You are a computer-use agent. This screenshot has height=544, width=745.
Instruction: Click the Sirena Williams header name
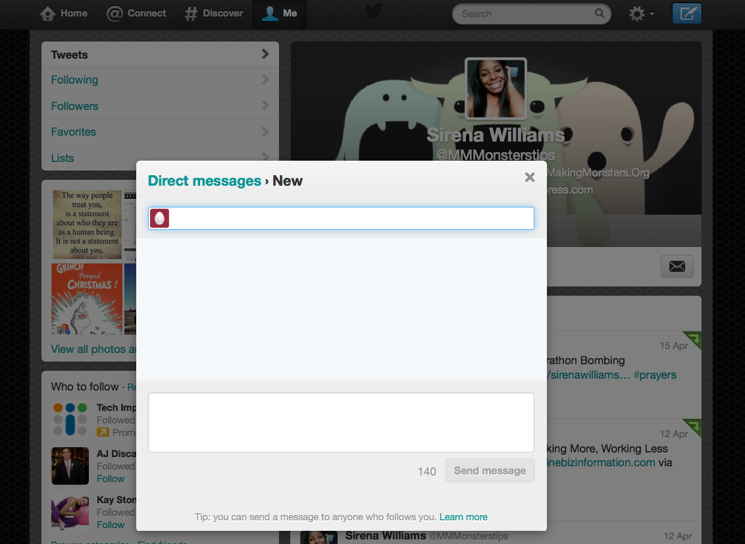tap(496, 135)
